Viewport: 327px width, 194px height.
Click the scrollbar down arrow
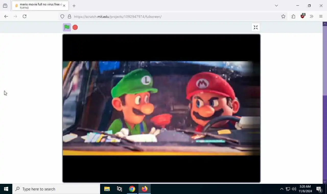pyautogui.click(x=325, y=182)
